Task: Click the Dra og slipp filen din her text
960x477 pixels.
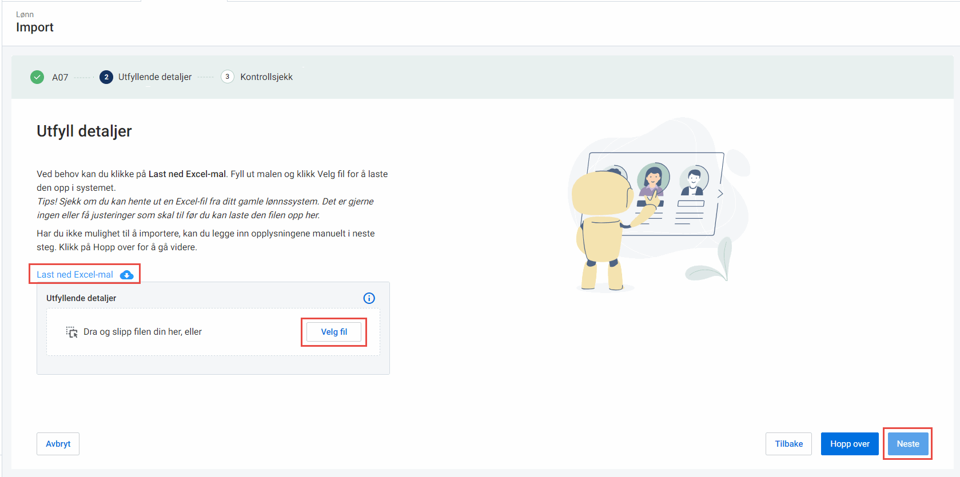Action: [x=142, y=332]
